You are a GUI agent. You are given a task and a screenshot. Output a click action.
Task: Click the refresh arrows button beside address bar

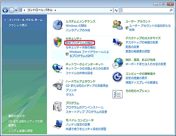click(x=116, y=10)
